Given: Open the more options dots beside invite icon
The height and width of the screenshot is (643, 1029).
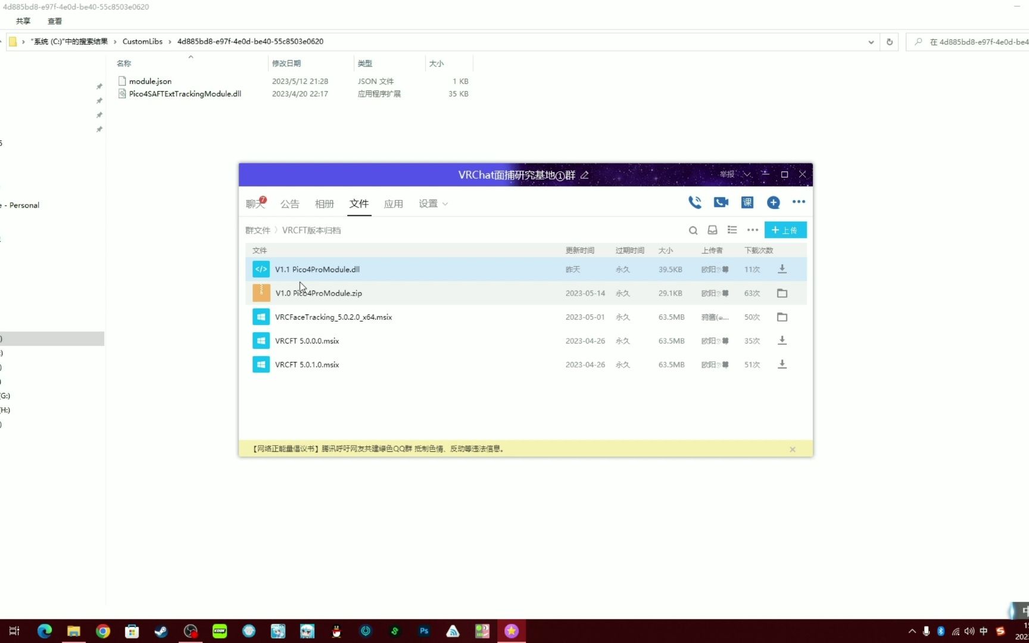Looking at the screenshot, I should 799,202.
